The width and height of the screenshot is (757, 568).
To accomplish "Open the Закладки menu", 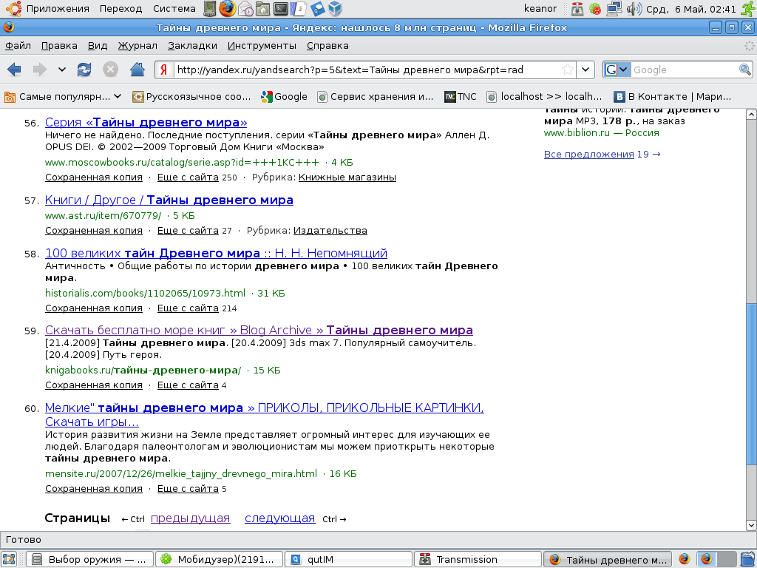I will (x=192, y=45).
